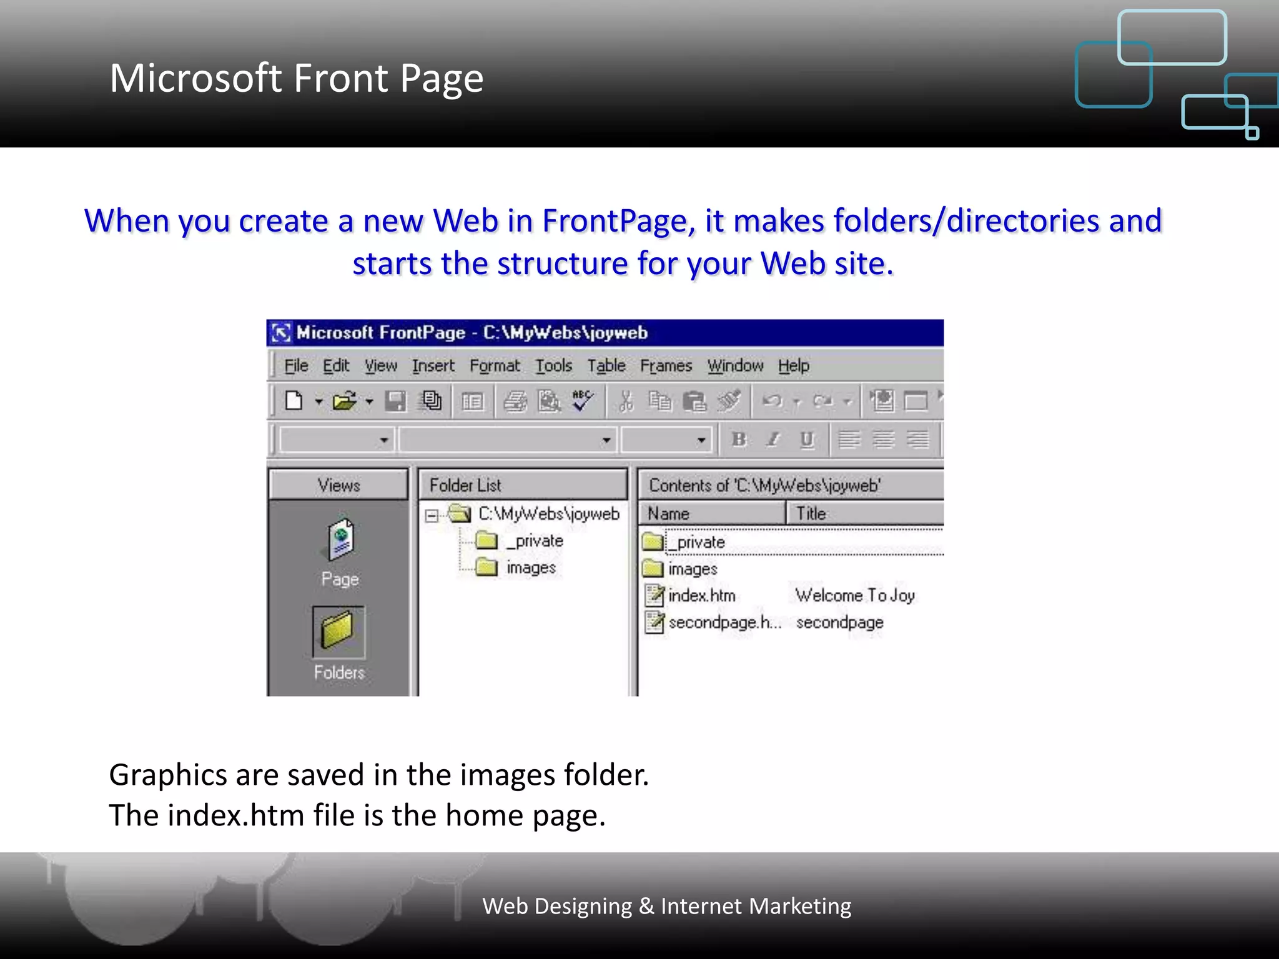This screenshot has height=959, width=1279.
Task: Open the dropdown arrow beside New Page
Action: (319, 401)
